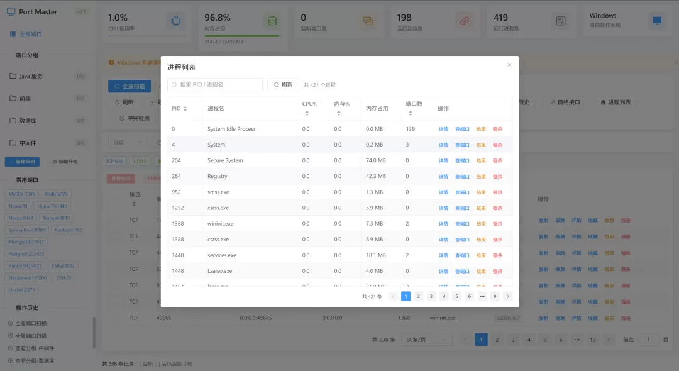Open the 中间件 port group folder
The height and width of the screenshot is (371, 679).
pos(47,143)
